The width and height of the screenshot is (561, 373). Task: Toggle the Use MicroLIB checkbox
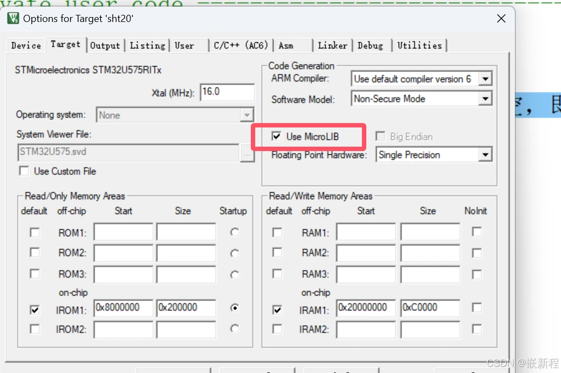coord(276,136)
